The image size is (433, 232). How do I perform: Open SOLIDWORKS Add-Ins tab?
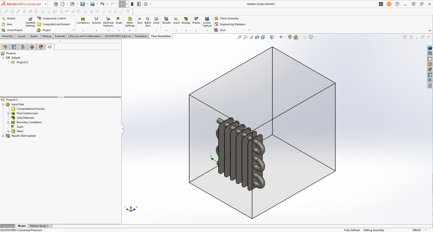coord(118,36)
